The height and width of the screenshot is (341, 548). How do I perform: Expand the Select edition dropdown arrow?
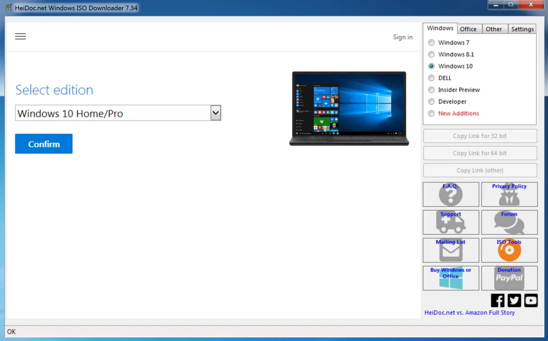tap(215, 113)
